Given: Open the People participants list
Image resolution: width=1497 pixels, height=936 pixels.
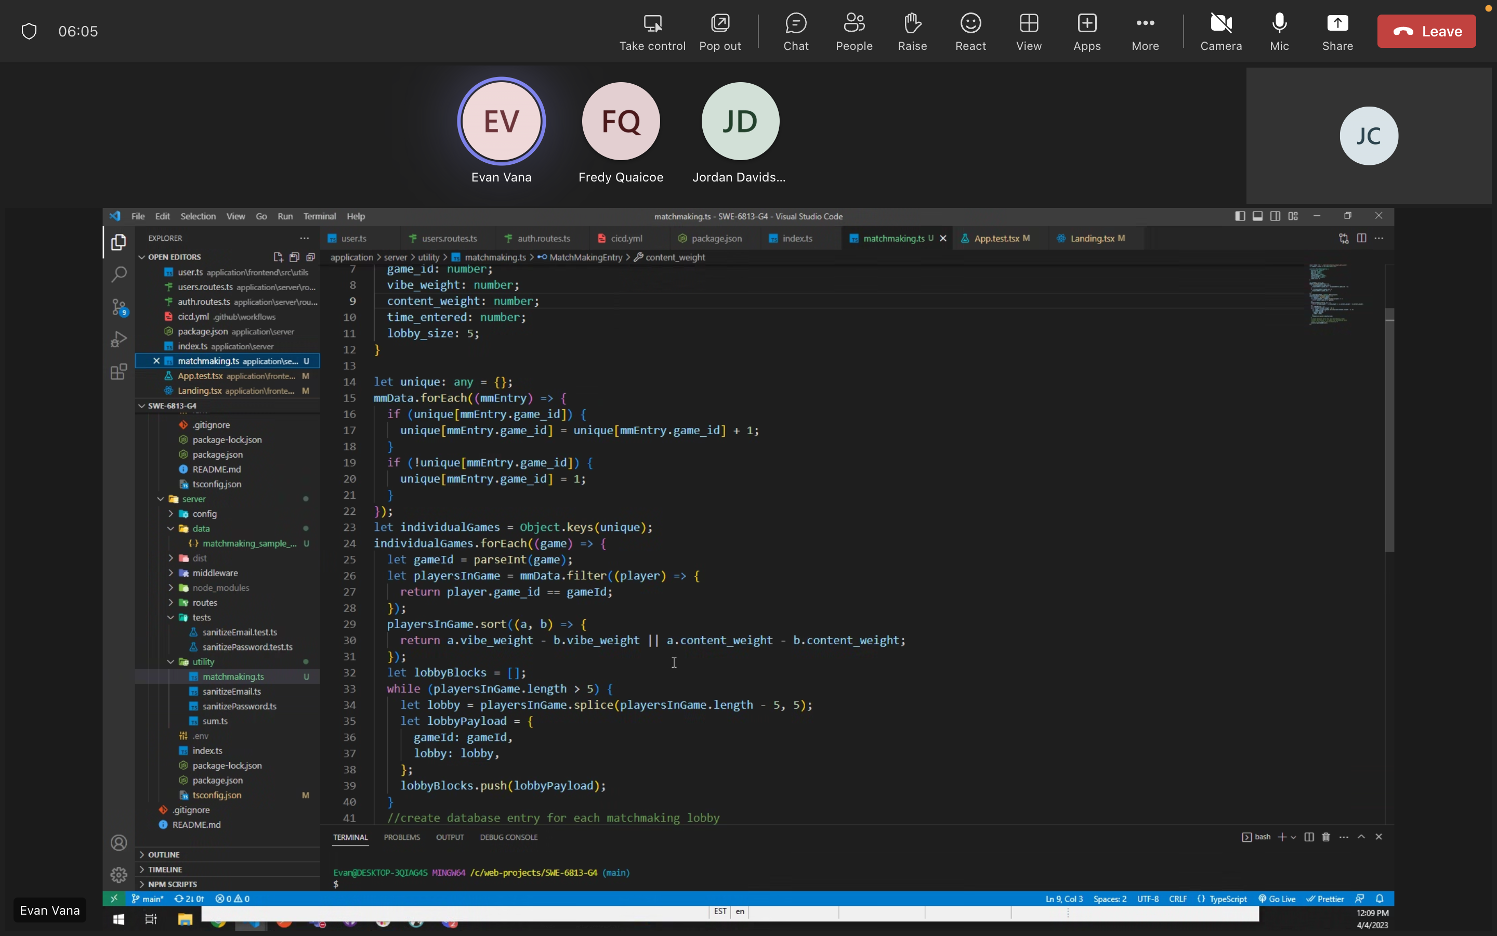Looking at the screenshot, I should point(853,32).
